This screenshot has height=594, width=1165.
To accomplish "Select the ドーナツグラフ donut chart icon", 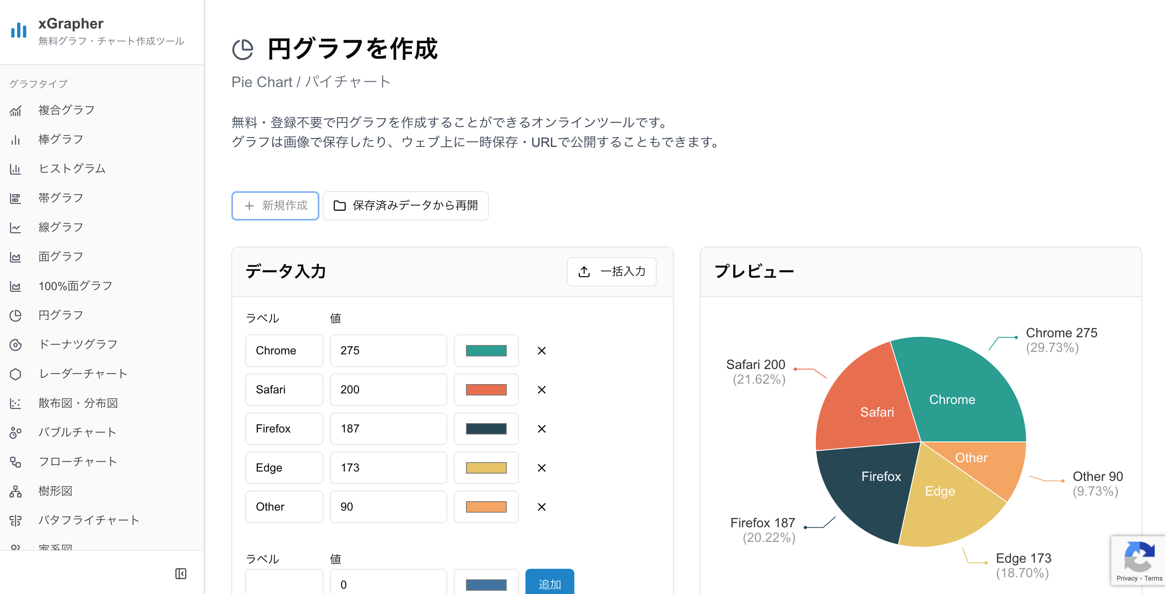I will 16,344.
